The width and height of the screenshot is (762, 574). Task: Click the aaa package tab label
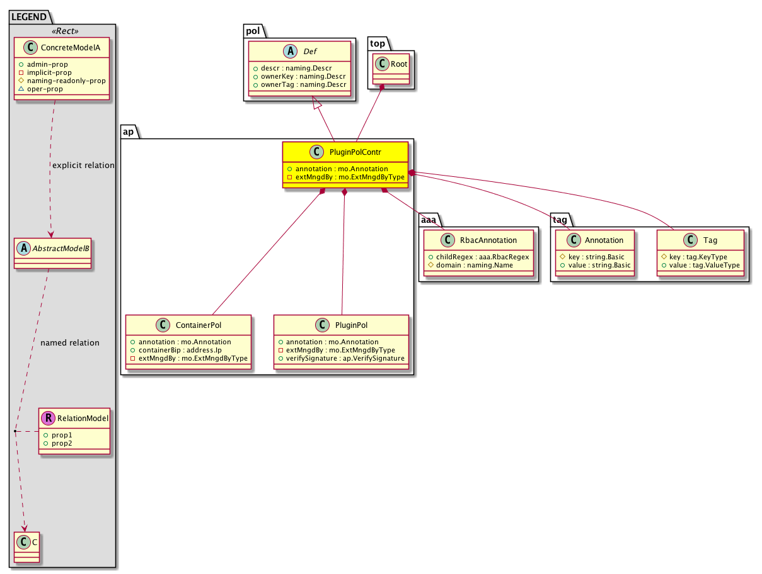pyautogui.click(x=430, y=218)
